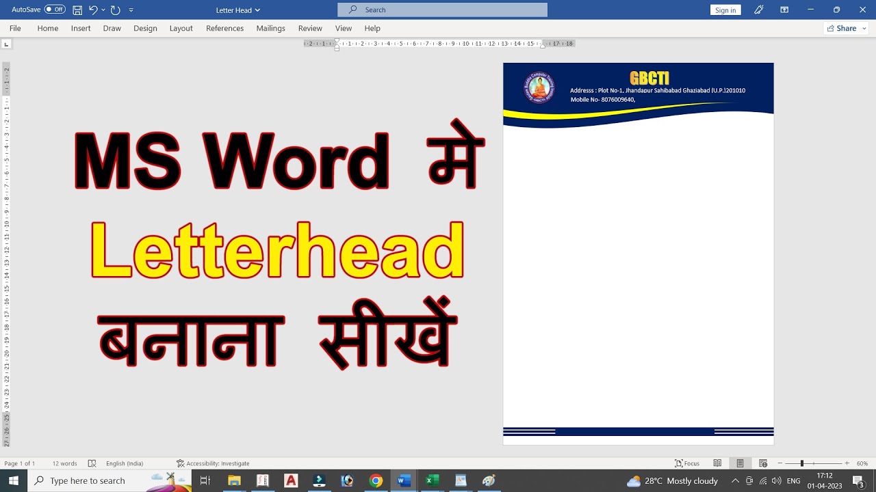Open the Windows Start menu
This screenshot has width=876, height=492.
pyautogui.click(x=13, y=480)
